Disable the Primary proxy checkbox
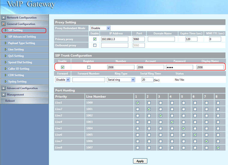Screen dimensions: 228x165 (x=95, y=39)
